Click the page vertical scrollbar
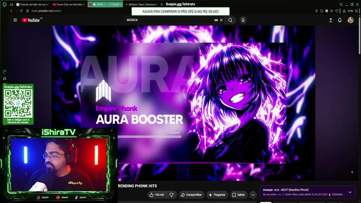 pyautogui.click(x=360, y=35)
